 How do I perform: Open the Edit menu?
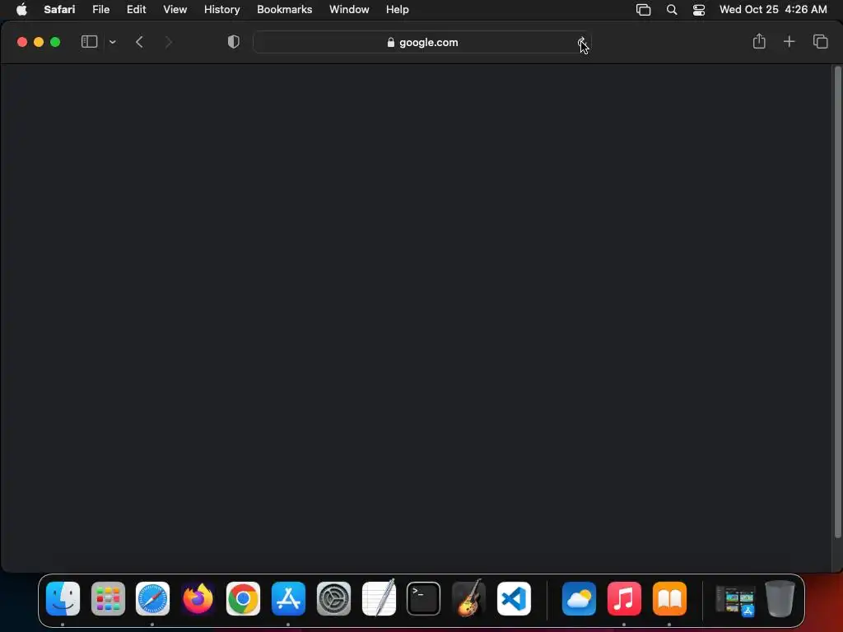pyautogui.click(x=137, y=10)
